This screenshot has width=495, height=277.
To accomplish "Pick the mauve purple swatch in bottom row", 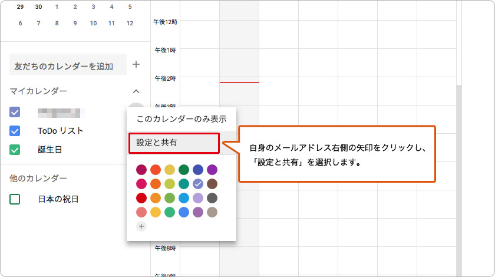I will (198, 212).
